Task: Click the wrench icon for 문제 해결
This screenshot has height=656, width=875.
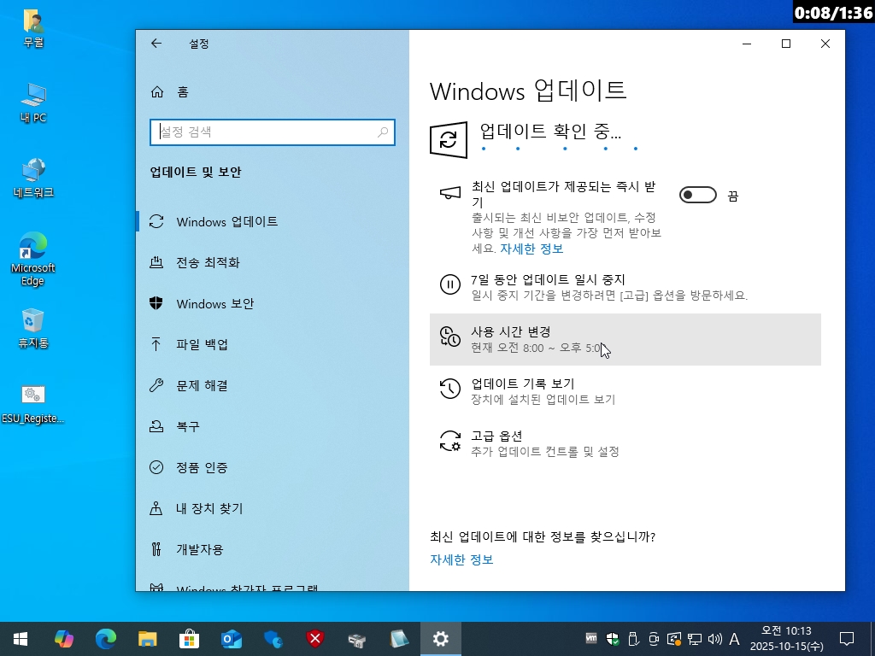Action: pos(156,385)
